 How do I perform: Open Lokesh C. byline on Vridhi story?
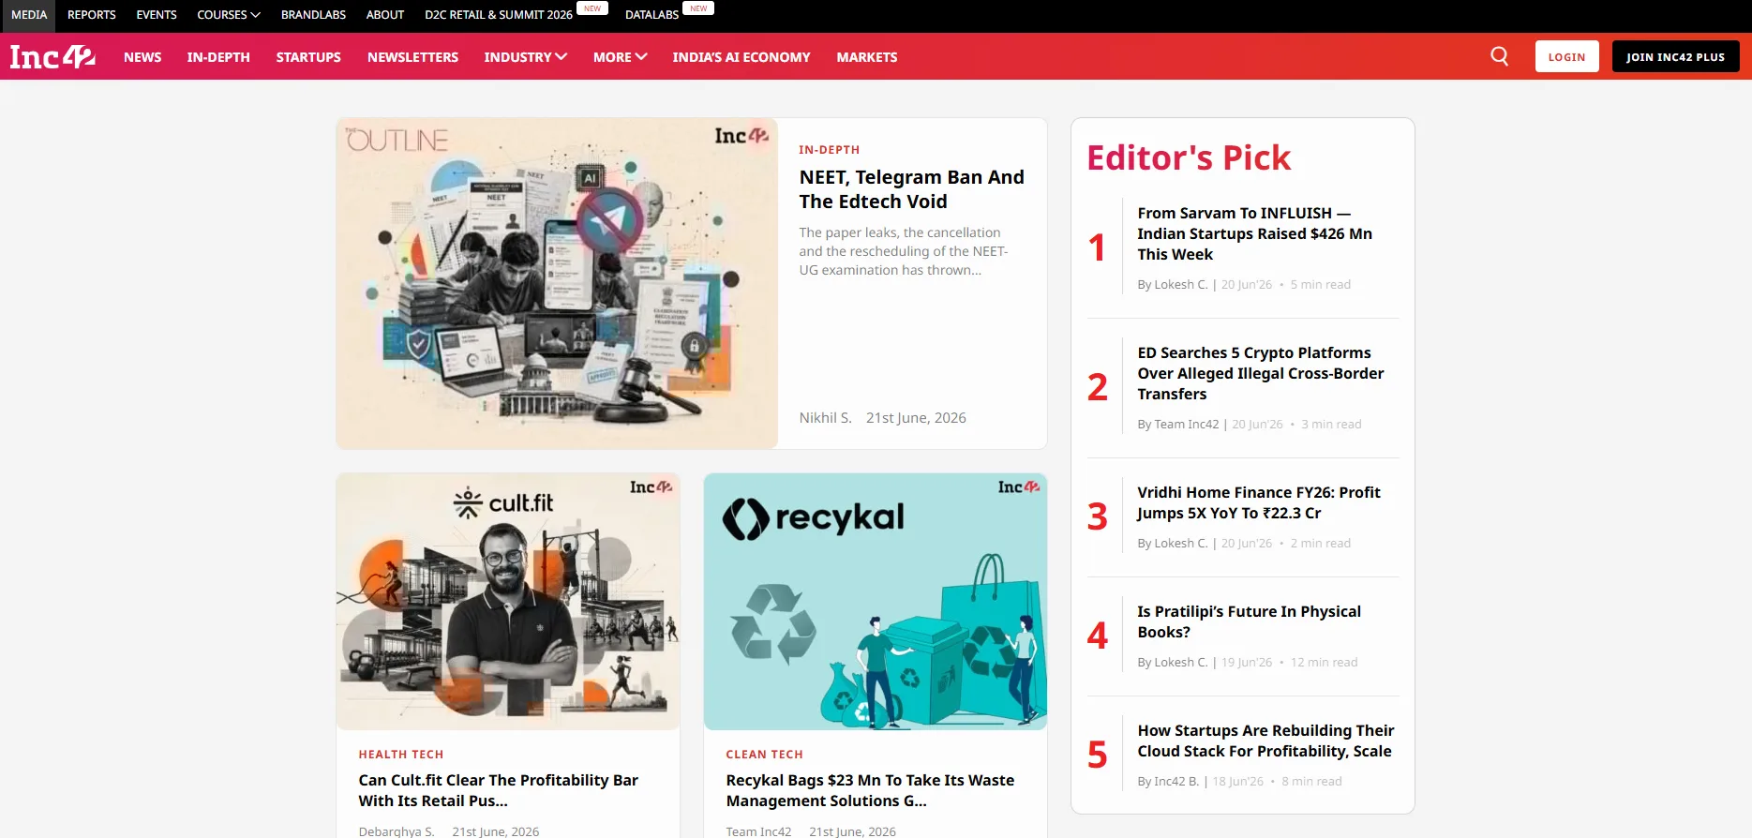1181,544
